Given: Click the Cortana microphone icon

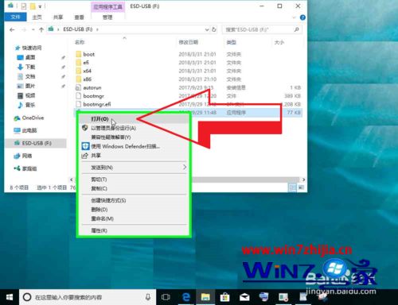Looking at the screenshot, I should pyautogui.click(x=148, y=297).
